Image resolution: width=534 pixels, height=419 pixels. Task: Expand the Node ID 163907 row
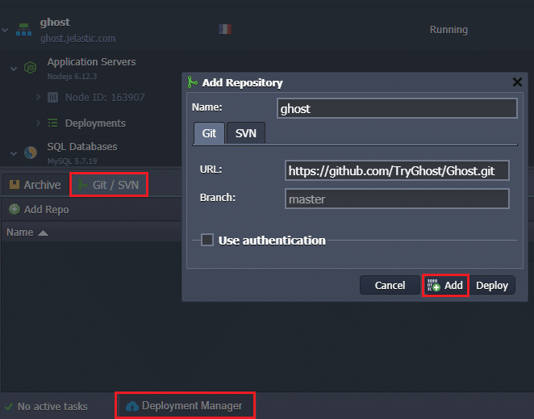[38, 98]
